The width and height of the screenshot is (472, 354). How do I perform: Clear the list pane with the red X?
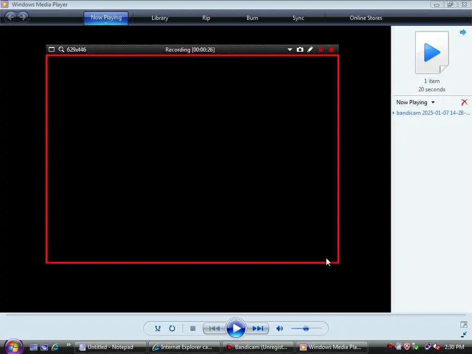pyautogui.click(x=464, y=102)
